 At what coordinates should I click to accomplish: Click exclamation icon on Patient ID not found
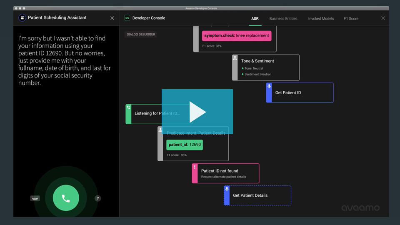[x=195, y=167]
